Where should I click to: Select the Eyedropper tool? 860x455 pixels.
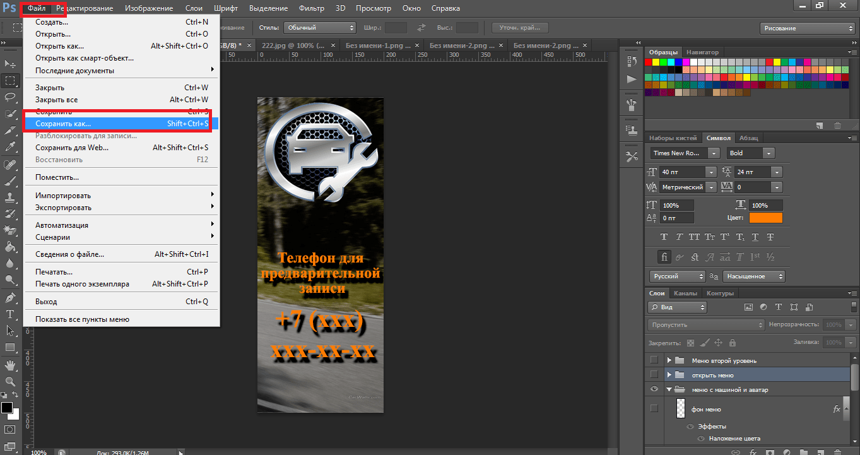[x=11, y=147]
